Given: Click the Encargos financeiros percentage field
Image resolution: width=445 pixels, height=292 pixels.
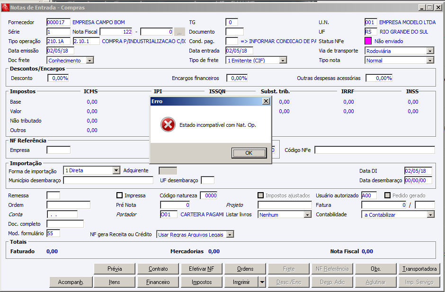Looking at the screenshot, I should pyautogui.click(x=237, y=78).
